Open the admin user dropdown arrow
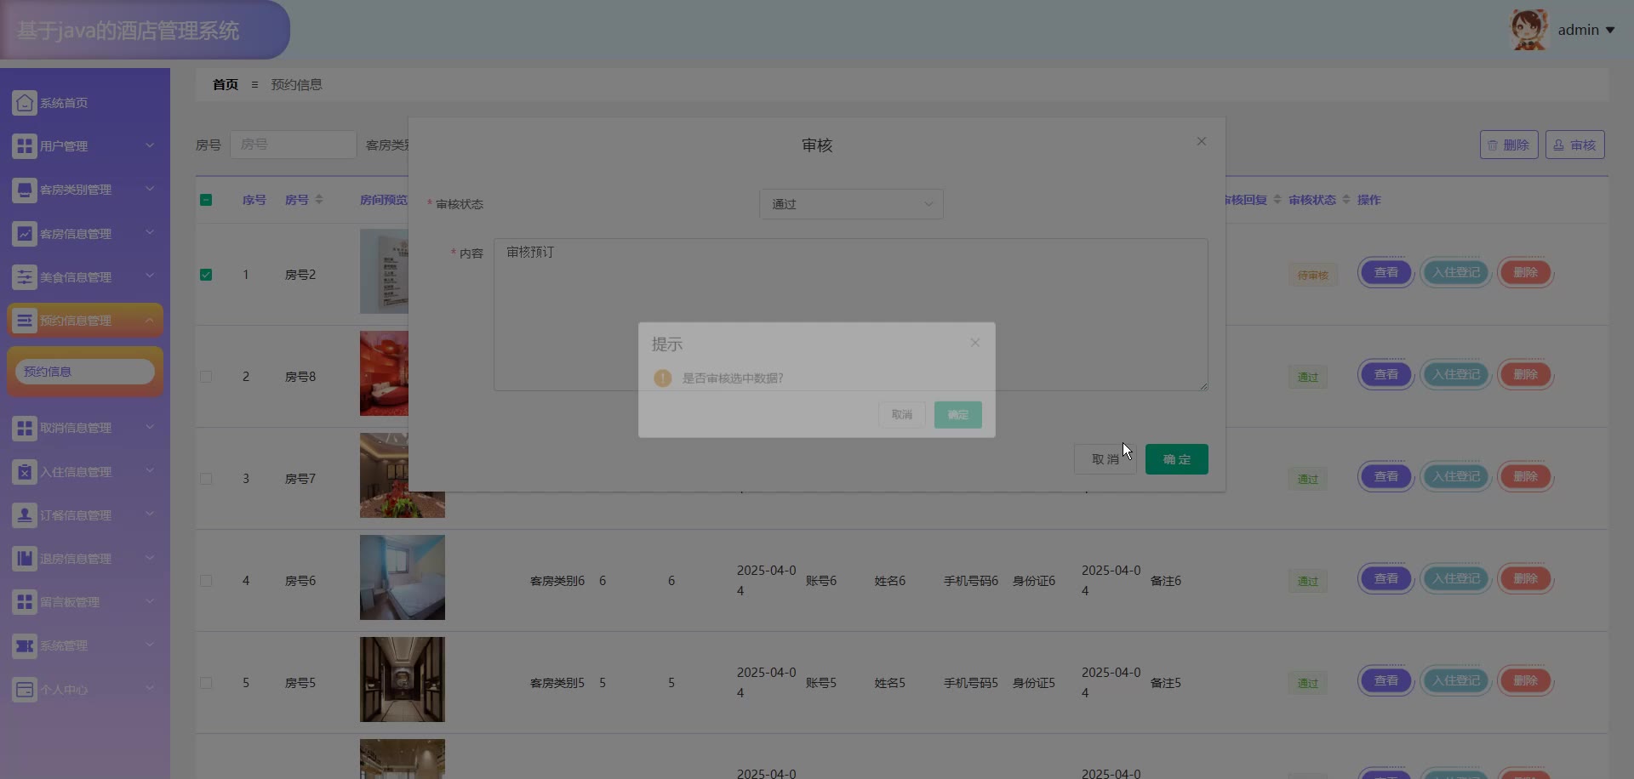Screen dimensions: 1634x779 pyautogui.click(x=1610, y=31)
